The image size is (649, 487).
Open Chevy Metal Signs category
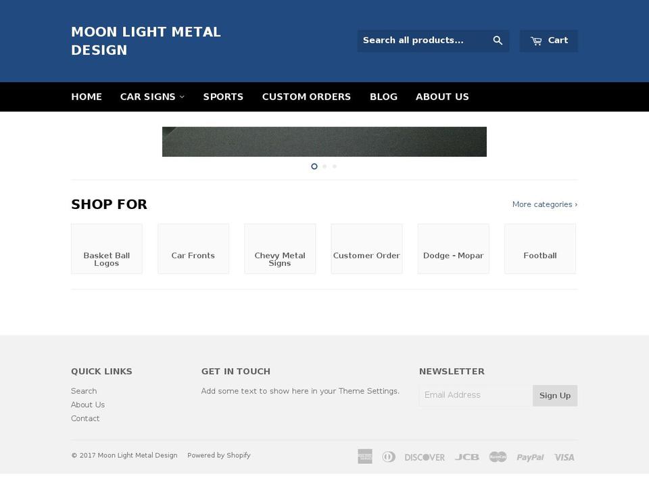click(x=280, y=249)
